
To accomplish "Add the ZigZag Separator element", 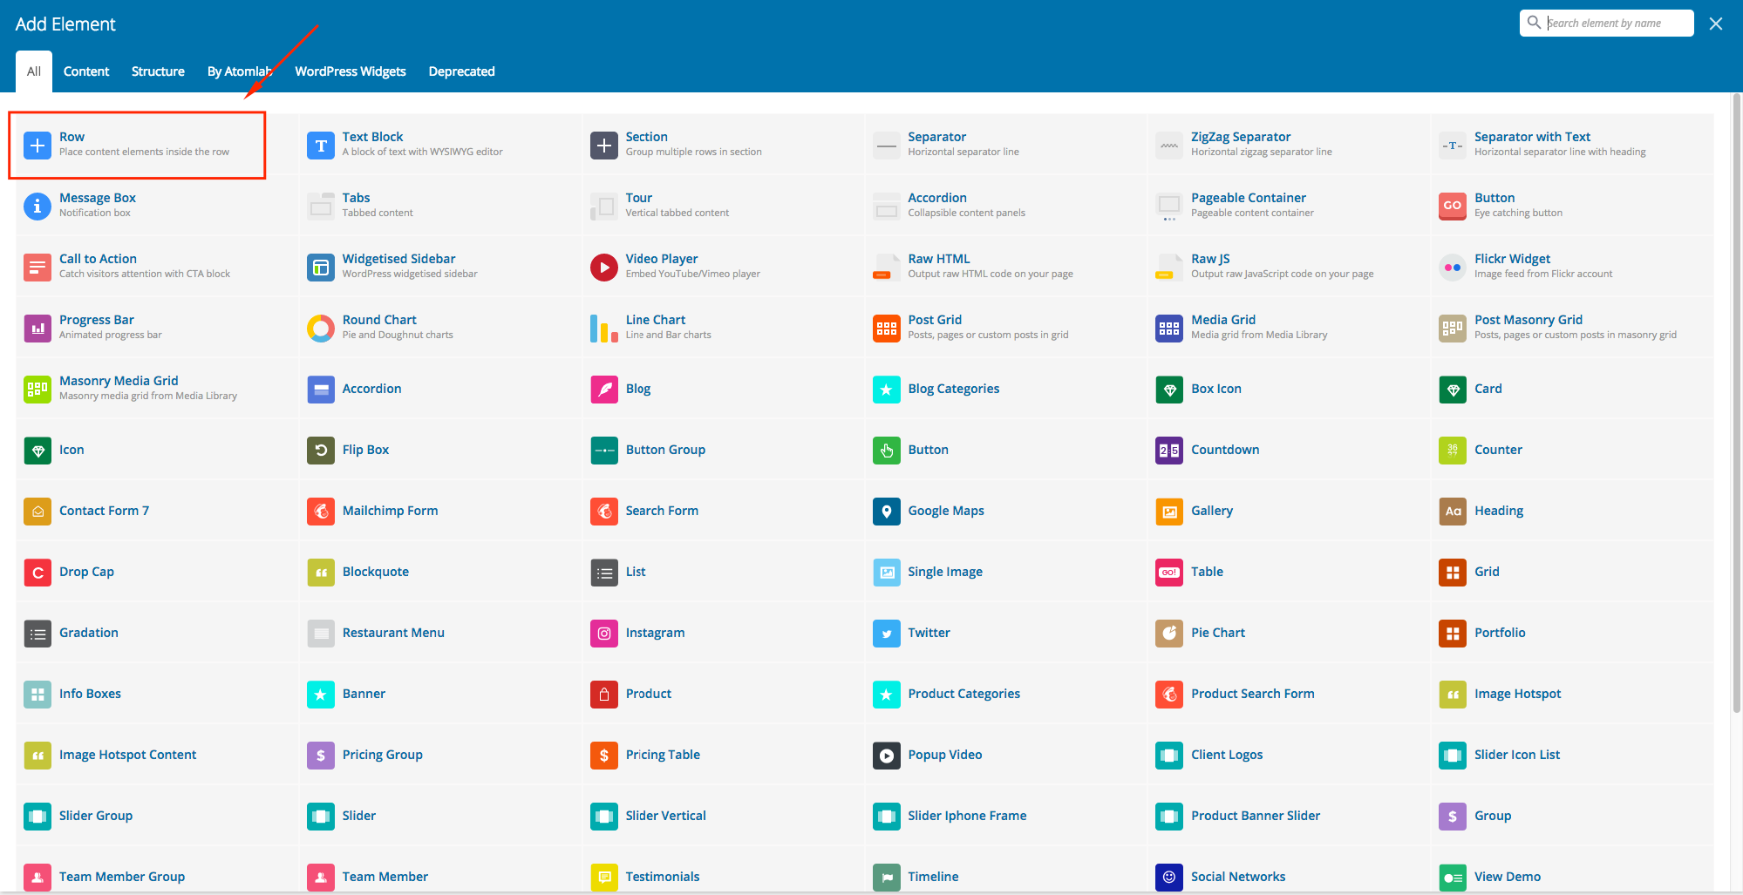I will point(1290,145).
